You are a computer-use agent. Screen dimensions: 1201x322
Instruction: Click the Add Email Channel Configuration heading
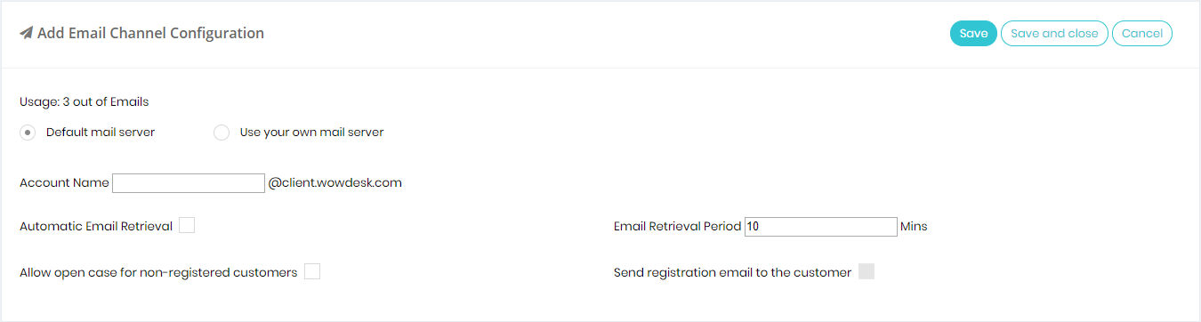pyautogui.click(x=150, y=34)
